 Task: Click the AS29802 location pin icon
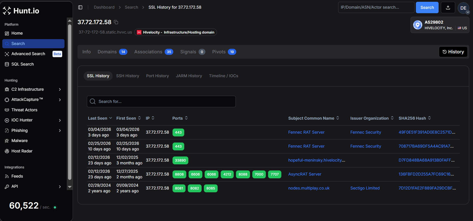[417, 25]
